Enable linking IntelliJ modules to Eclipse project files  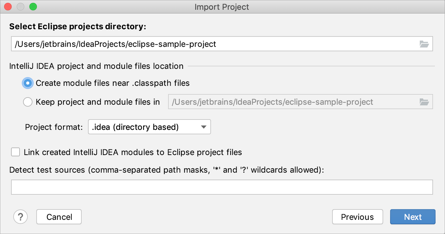(15, 152)
